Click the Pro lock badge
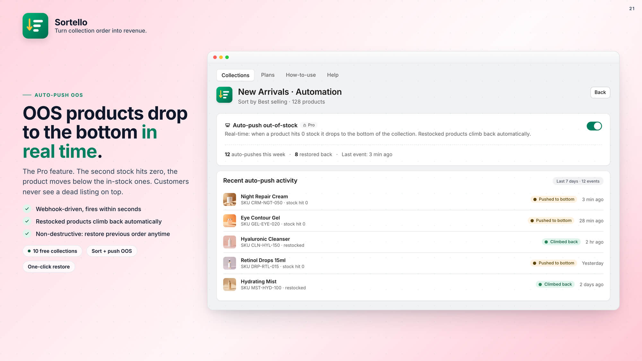The image size is (642, 361). tap(309, 125)
